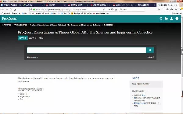Open the Firefox library icon

tap(159, 9)
